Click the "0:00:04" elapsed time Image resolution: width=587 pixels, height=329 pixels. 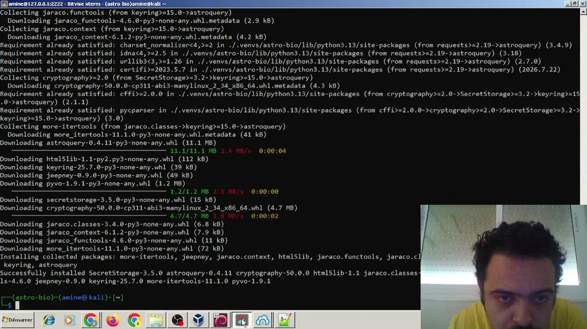[x=272, y=151]
